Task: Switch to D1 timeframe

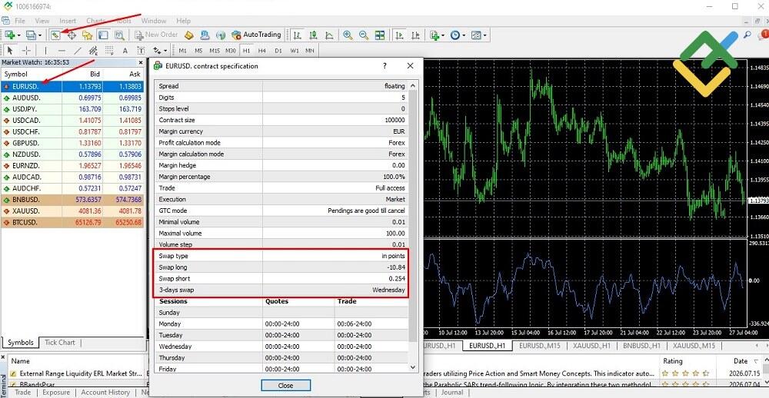Action: pyautogui.click(x=278, y=51)
